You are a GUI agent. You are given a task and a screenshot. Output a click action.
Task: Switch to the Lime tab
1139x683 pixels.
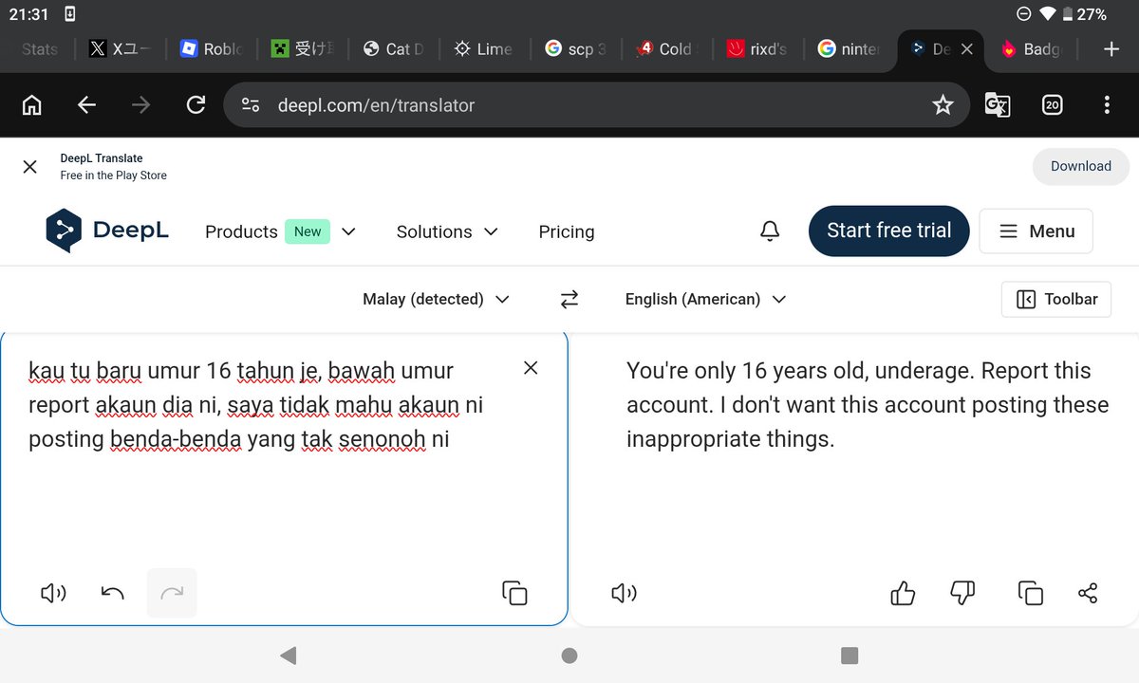coord(484,48)
